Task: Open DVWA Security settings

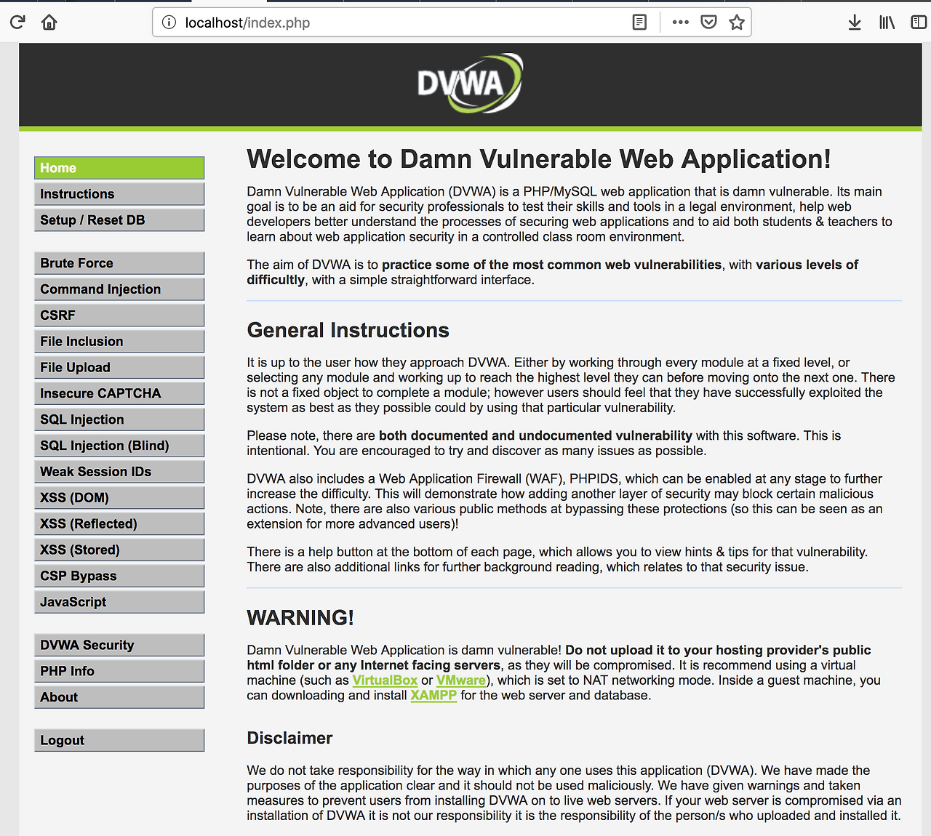Action: [x=119, y=645]
